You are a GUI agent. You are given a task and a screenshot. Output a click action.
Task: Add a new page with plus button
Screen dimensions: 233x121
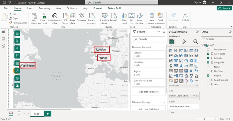coord(48,114)
